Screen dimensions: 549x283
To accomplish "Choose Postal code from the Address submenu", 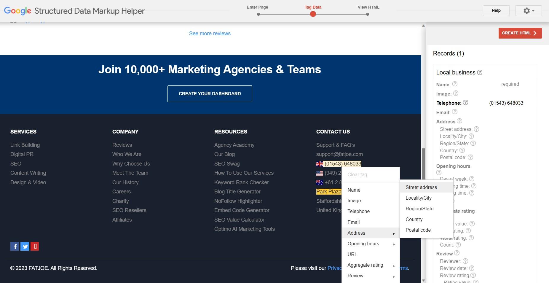I will click(418, 230).
